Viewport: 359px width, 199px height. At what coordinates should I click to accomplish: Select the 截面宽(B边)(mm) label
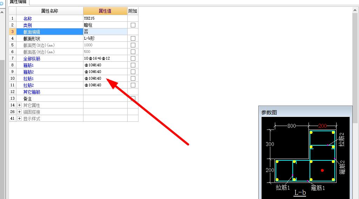(x=39, y=45)
